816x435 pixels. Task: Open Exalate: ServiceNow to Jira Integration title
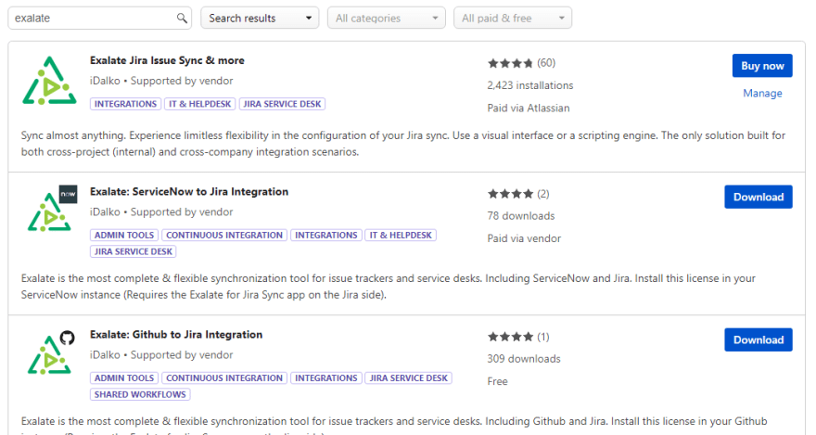(189, 192)
